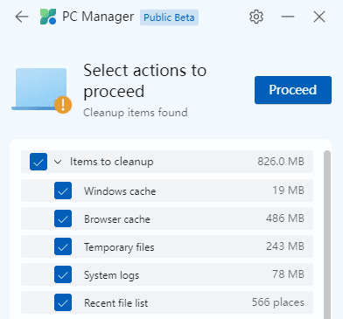Click the 566 places value
The width and height of the screenshot is (343, 319).
[x=278, y=302]
